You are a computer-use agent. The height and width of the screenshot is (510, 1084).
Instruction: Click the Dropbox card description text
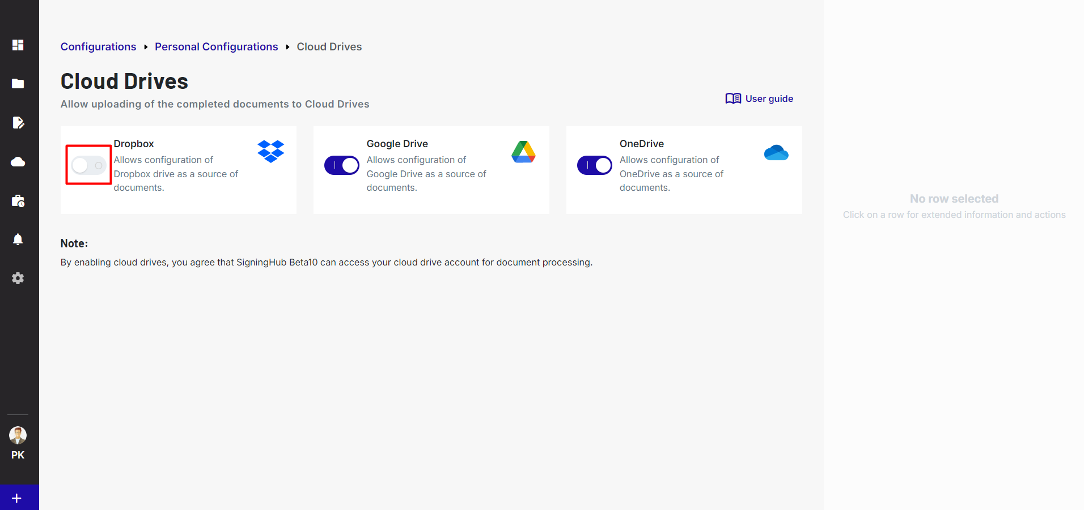(176, 174)
